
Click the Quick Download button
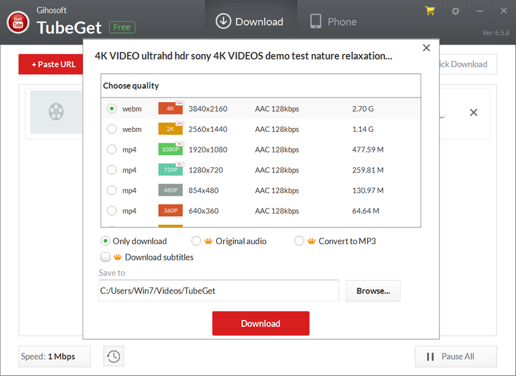click(468, 64)
